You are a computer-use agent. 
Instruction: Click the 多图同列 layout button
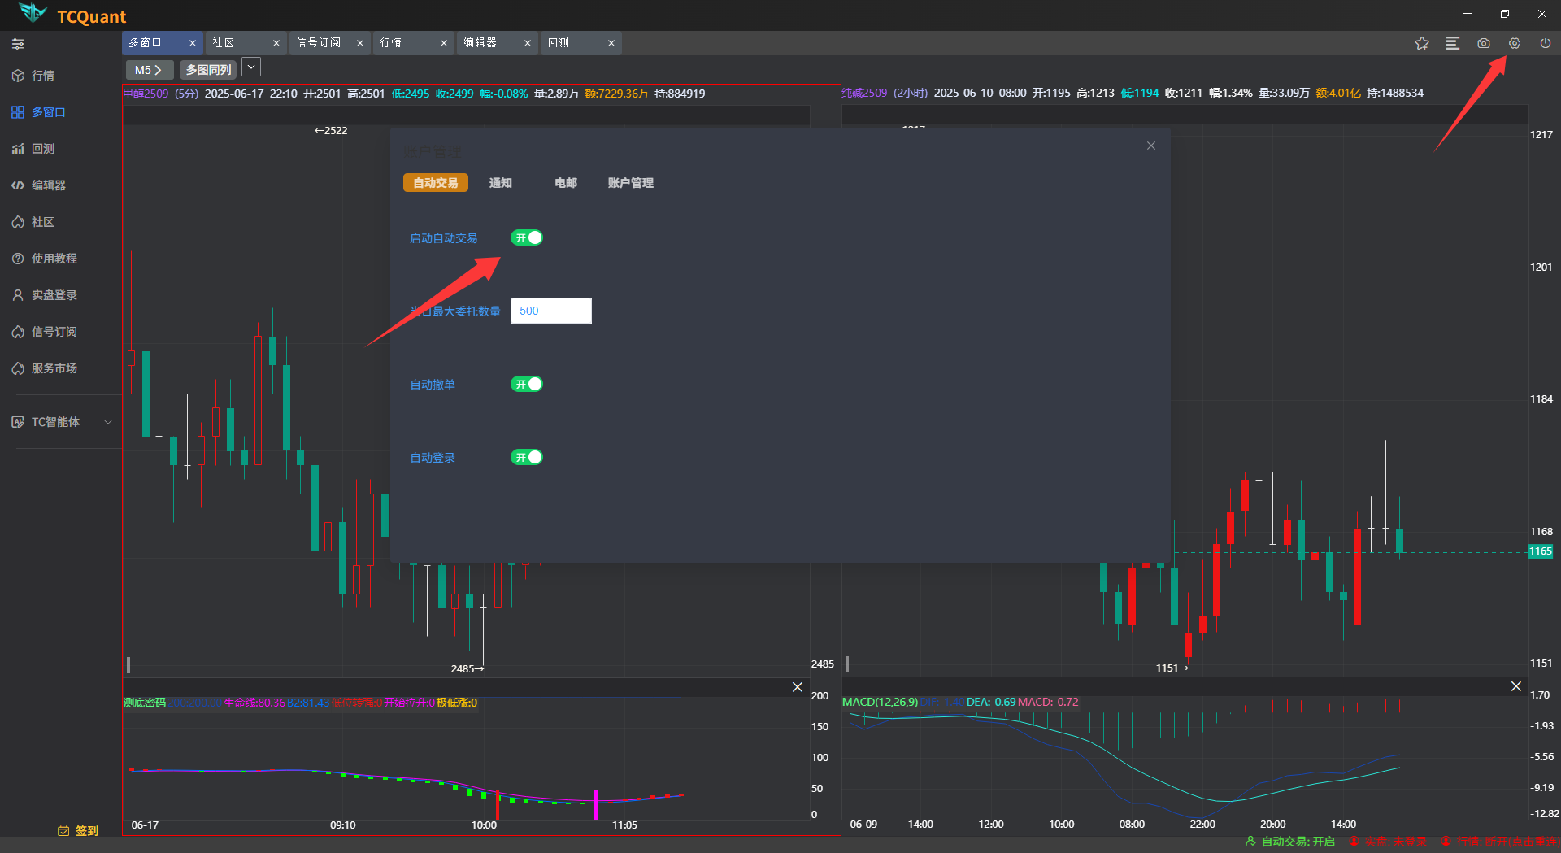(208, 70)
